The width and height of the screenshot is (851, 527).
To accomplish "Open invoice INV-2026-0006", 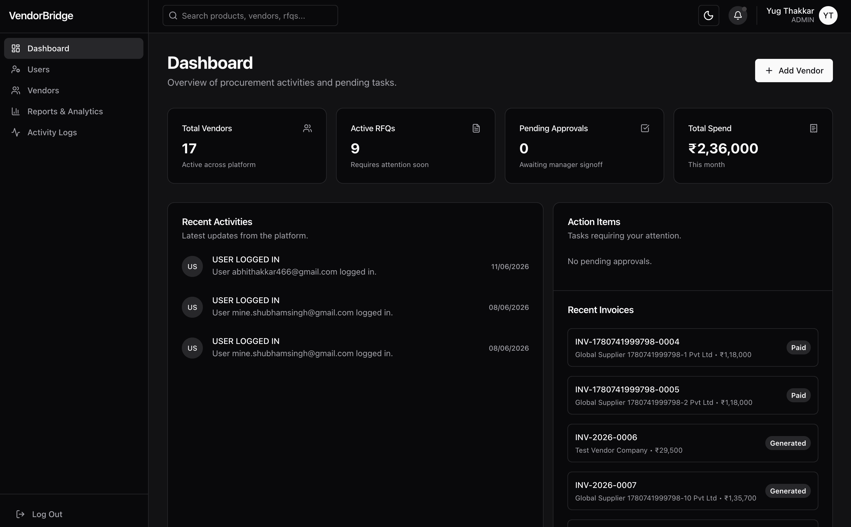I will click(x=692, y=443).
